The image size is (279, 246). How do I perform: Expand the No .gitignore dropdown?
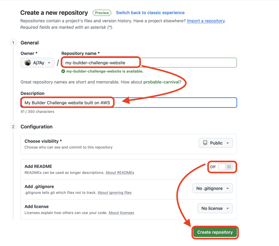[213, 188]
